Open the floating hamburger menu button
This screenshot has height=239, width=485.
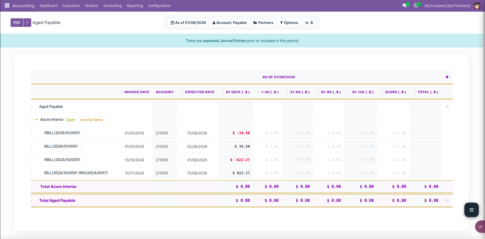[471, 210]
